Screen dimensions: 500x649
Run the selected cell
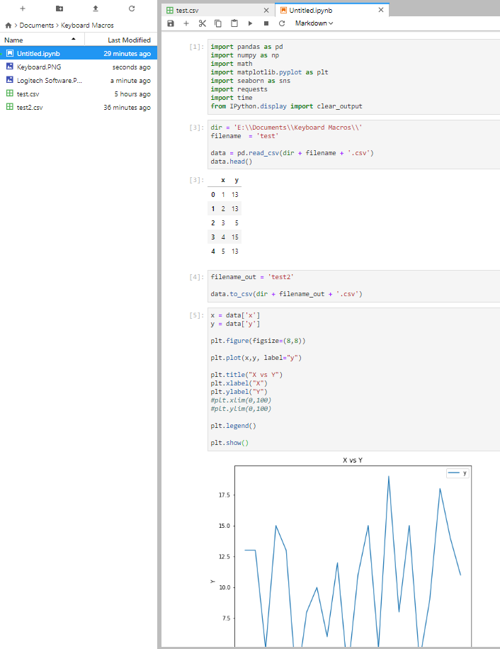[250, 23]
